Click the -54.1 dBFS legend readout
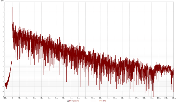This screenshot has height=103, width=176. [x=102, y=101]
